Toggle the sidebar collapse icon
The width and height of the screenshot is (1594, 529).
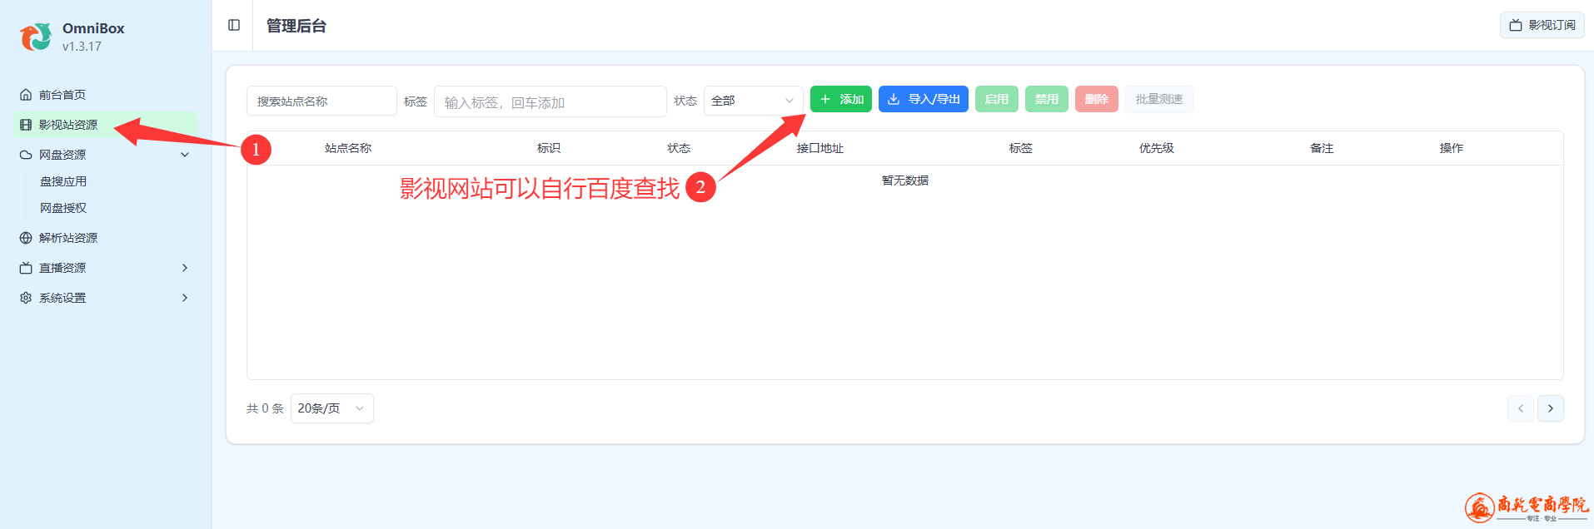click(x=234, y=25)
